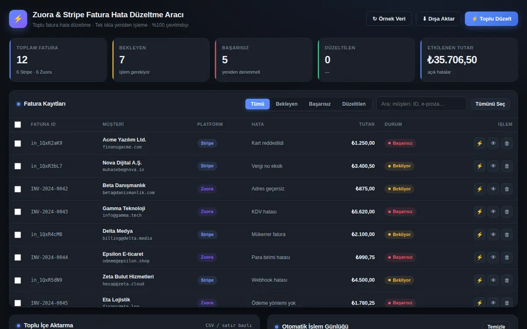Delete the Acme Yazılım Ltd. invoice

pos(507,143)
